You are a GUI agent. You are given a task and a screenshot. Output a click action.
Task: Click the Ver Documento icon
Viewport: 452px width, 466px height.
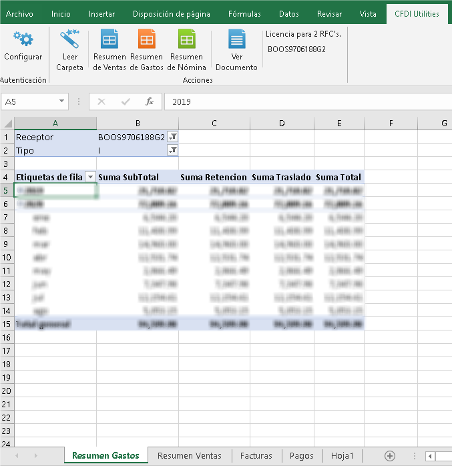pyautogui.click(x=236, y=40)
